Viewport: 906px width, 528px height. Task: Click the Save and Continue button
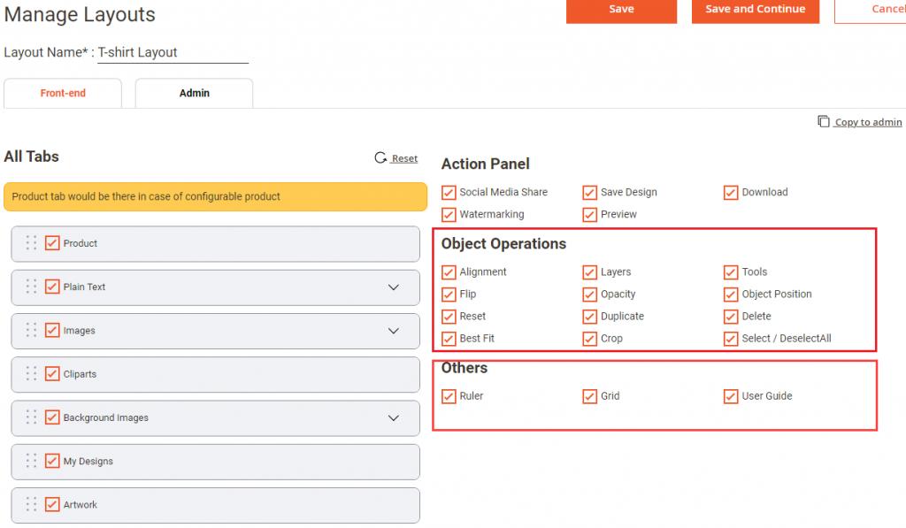(x=755, y=11)
